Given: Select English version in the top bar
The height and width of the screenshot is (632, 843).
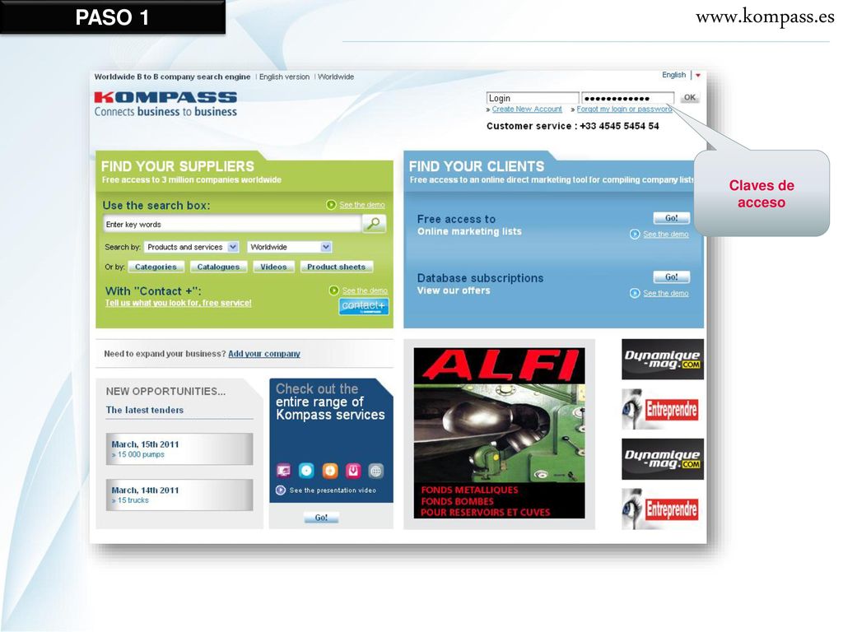Looking at the screenshot, I should coord(284,77).
